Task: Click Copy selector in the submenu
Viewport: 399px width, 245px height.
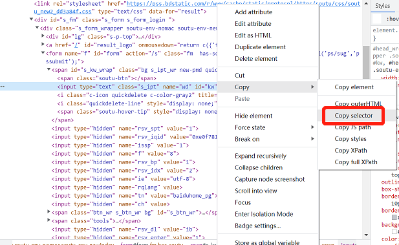Action: coord(354,116)
